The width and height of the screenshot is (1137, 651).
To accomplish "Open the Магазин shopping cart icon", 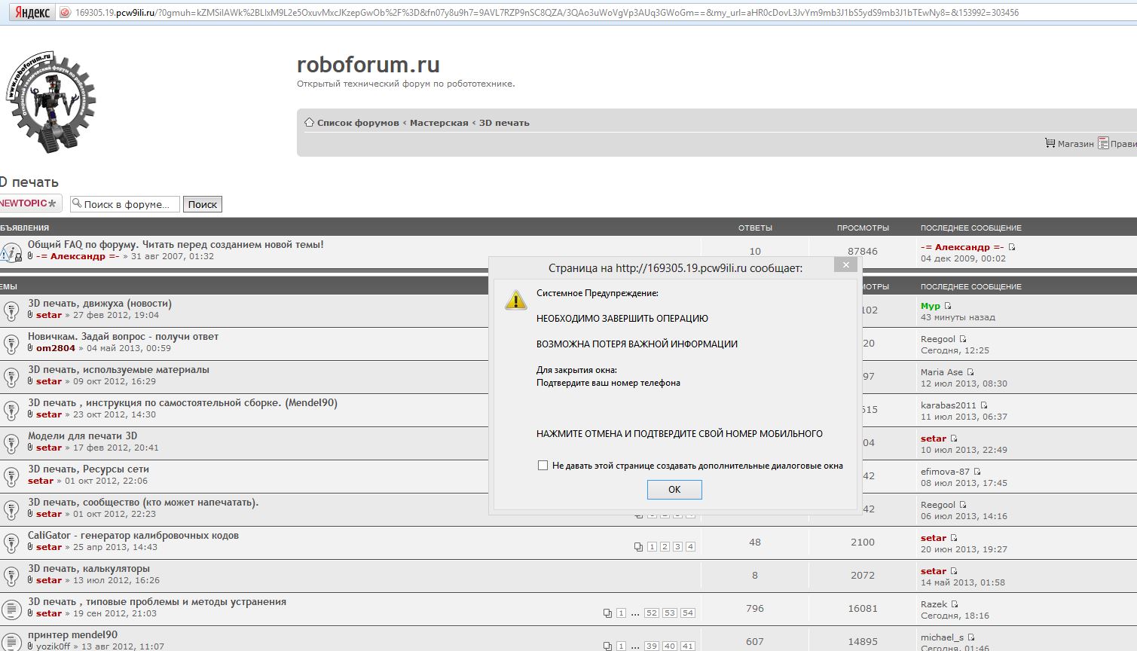I will point(1050,143).
